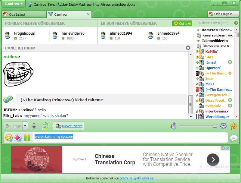
Task: Click kick notification frog icon
Action: pyautogui.click(x=8, y=99)
